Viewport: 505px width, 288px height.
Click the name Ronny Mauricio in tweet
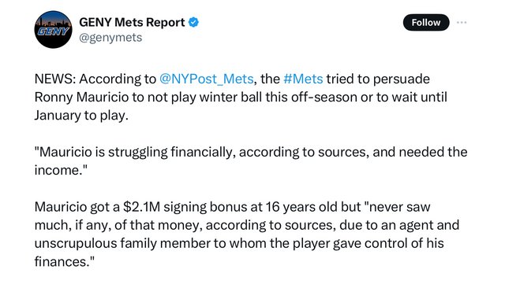(81, 98)
